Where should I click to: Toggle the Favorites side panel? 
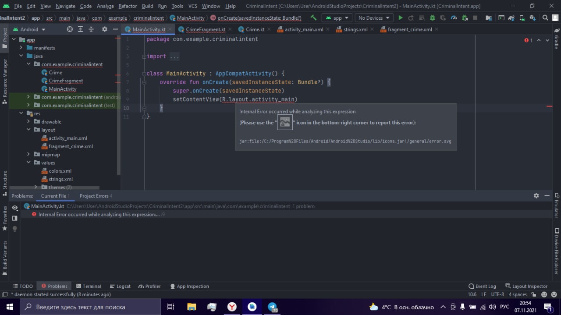5,218
